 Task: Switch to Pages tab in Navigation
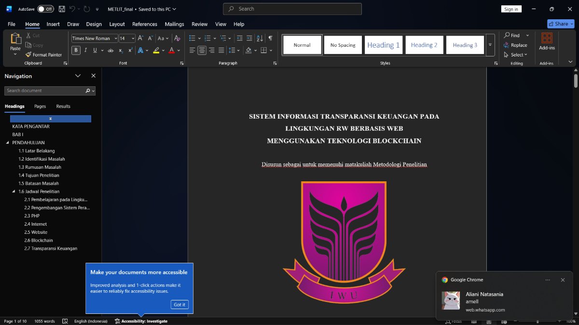point(40,106)
